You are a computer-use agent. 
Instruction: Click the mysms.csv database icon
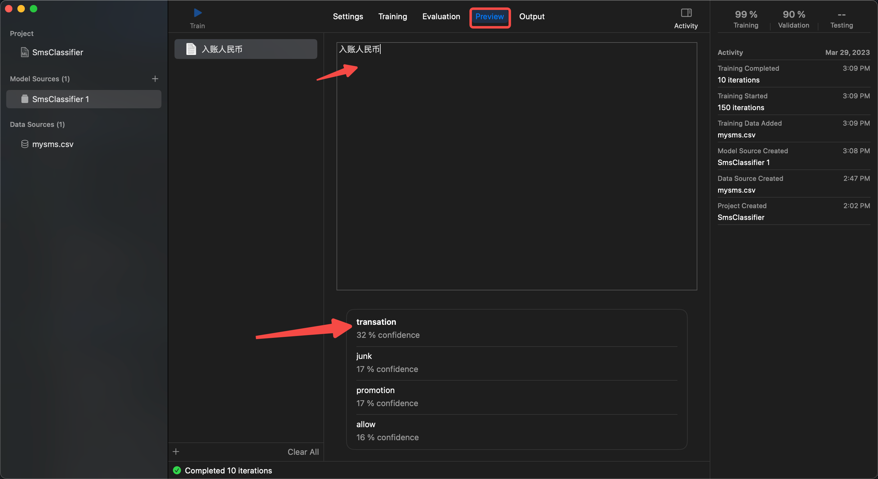pyautogui.click(x=25, y=144)
